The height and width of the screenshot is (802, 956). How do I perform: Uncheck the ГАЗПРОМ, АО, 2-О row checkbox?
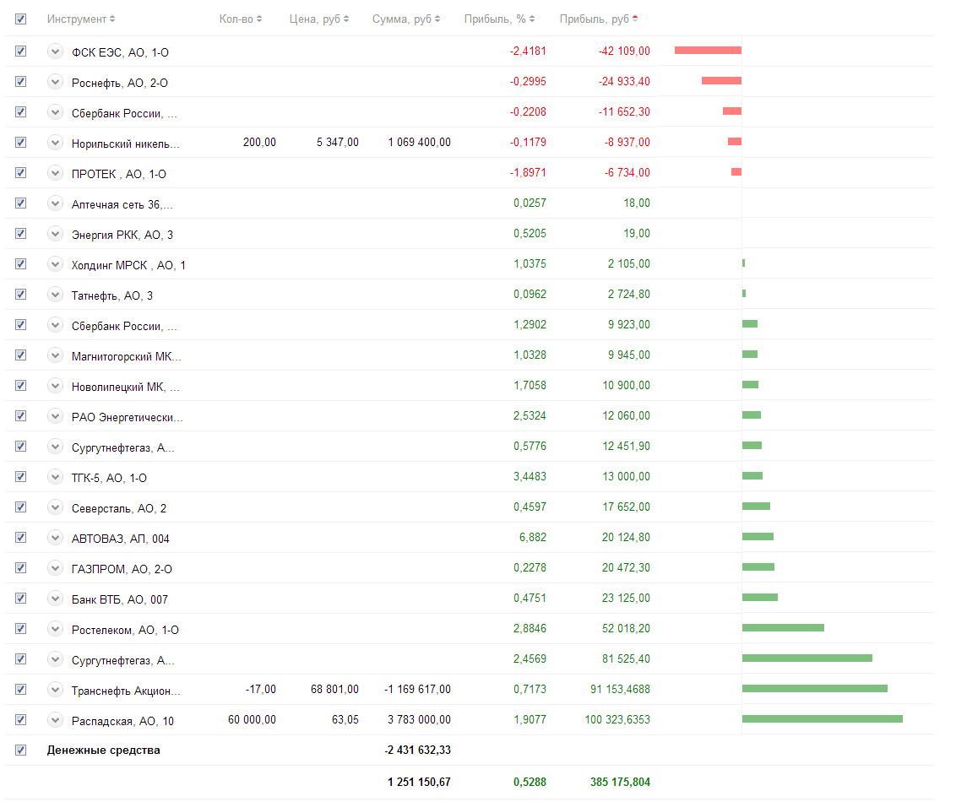pyautogui.click(x=21, y=568)
